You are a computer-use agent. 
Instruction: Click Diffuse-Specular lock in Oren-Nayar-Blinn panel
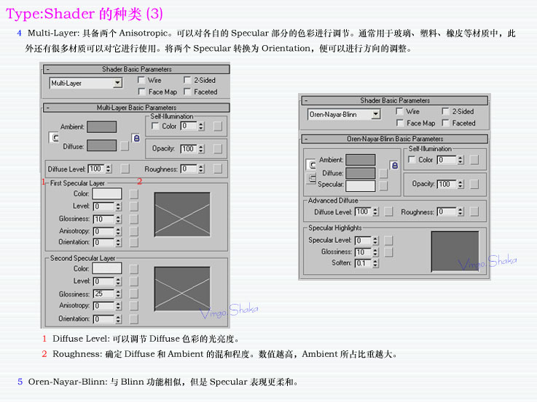(x=311, y=178)
